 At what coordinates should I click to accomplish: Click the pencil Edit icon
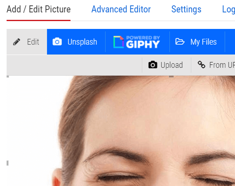tap(16, 42)
